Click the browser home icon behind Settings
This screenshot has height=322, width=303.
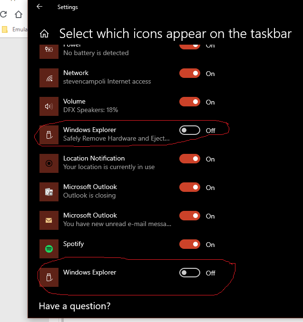click(18, 14)
